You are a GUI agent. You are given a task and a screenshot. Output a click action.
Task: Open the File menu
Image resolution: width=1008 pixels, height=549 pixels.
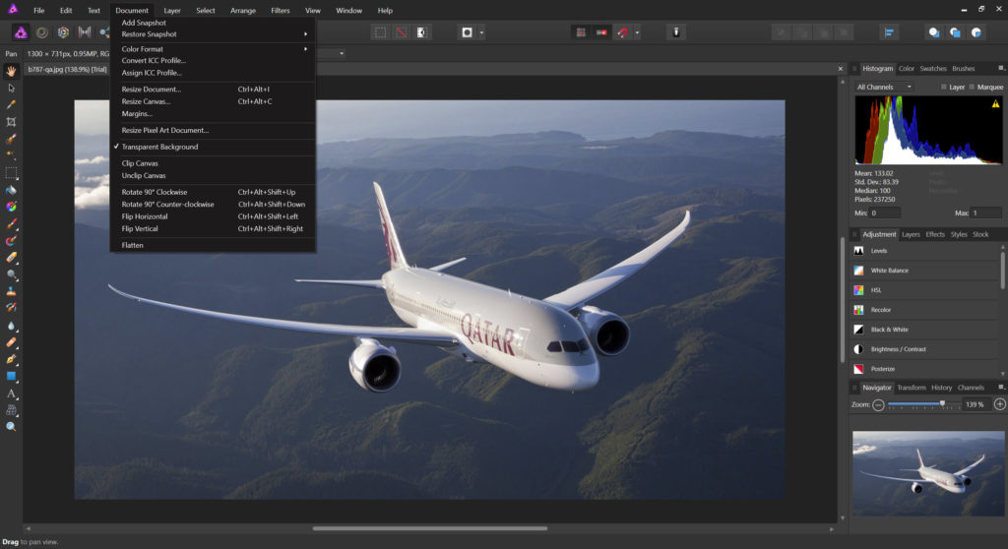[x=38, y=10]
